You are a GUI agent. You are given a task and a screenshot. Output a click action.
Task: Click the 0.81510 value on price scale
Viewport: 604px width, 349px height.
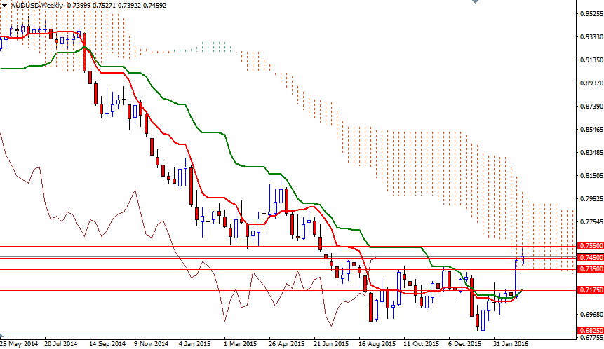pos(590,176)
